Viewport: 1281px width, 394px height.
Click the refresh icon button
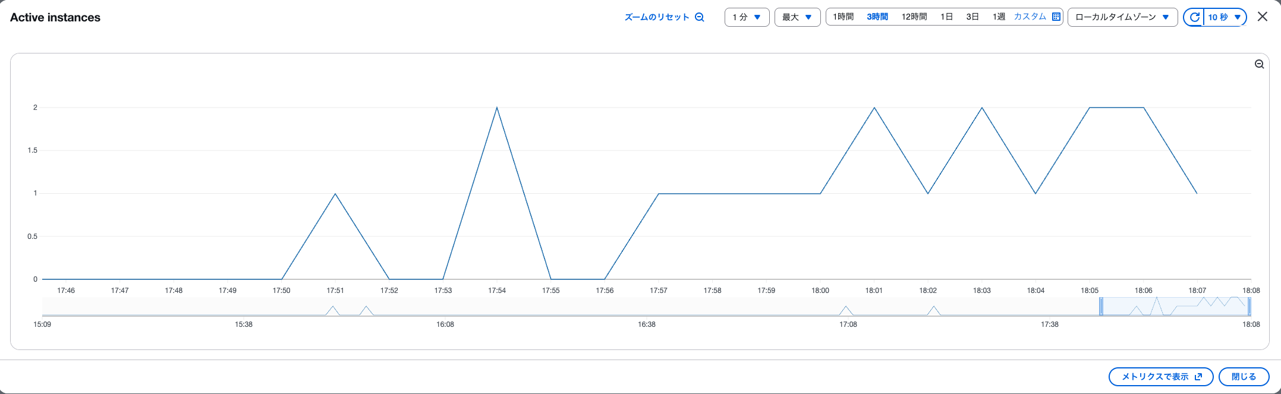coord(1194,17)
